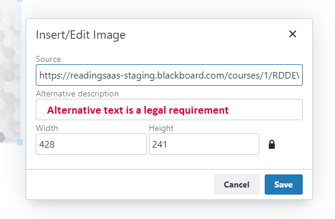
Task: Click empty footer area left of Cancel
Action: click(x=120, y=184)
